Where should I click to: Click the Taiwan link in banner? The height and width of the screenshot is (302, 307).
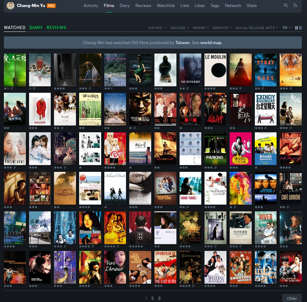(182, 43)
